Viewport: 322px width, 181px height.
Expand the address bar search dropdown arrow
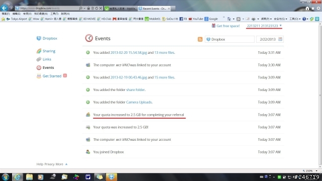click(85, 9)
